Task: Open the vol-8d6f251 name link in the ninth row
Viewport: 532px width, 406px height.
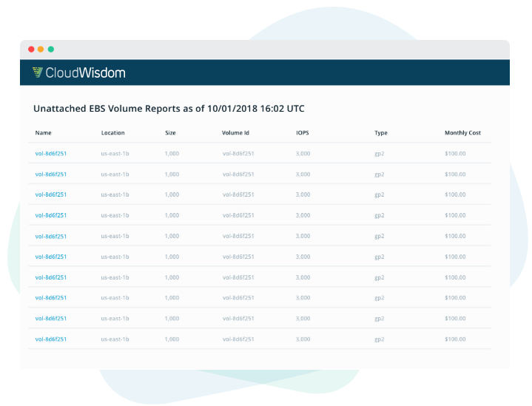Action: click(51, 318)
